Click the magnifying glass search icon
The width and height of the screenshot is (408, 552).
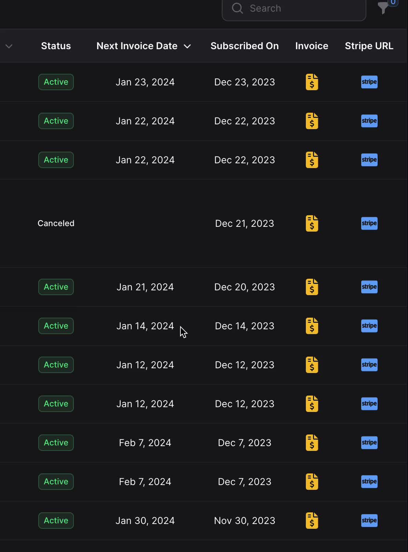[237, 8]
